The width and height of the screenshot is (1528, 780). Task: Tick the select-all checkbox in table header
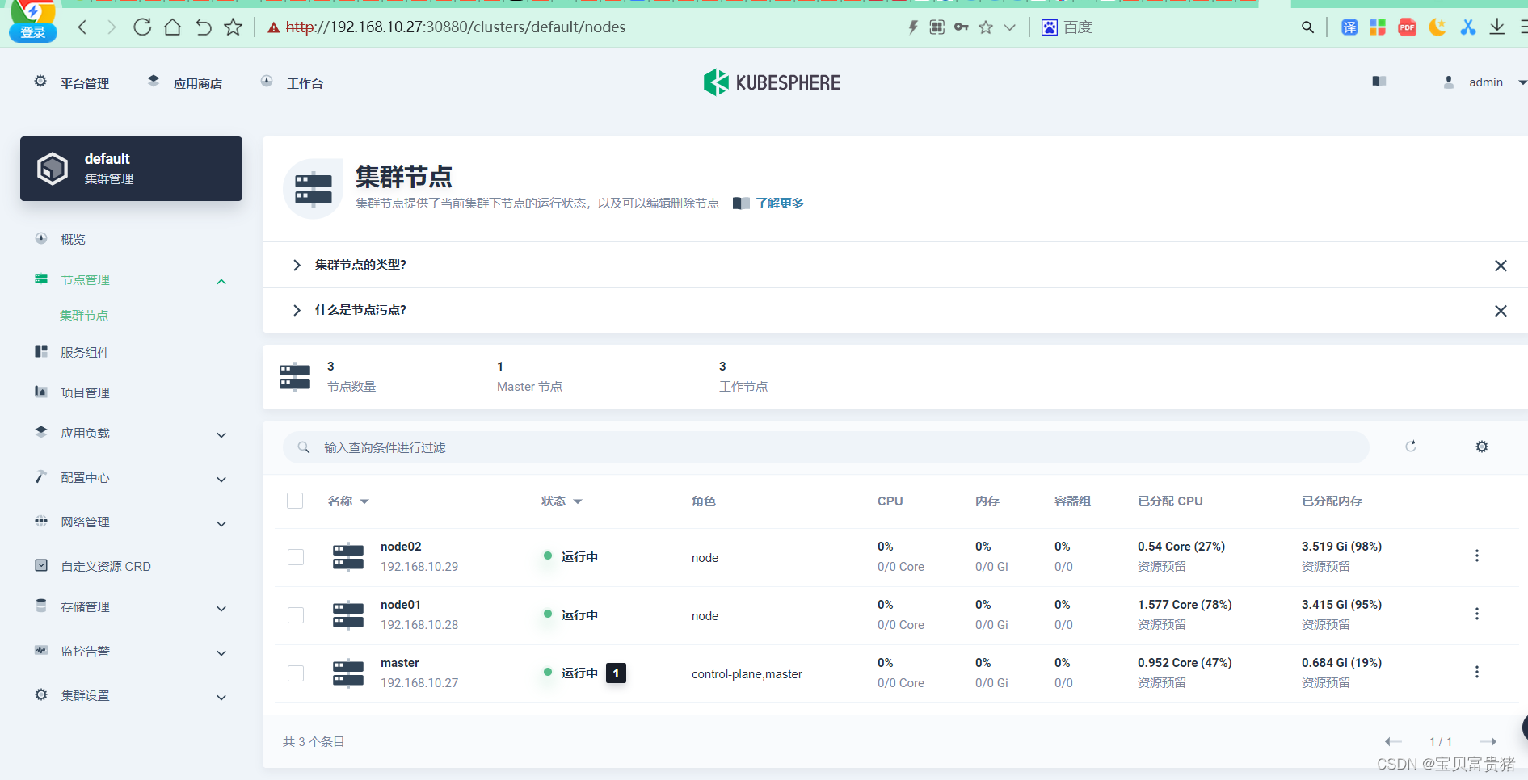pos(295,501)
